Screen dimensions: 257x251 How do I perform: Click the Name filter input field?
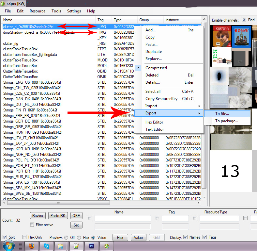point(123,218)
